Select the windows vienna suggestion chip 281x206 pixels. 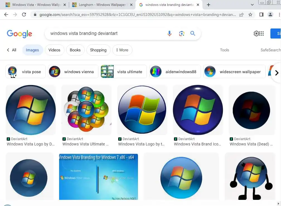point(73,71)
